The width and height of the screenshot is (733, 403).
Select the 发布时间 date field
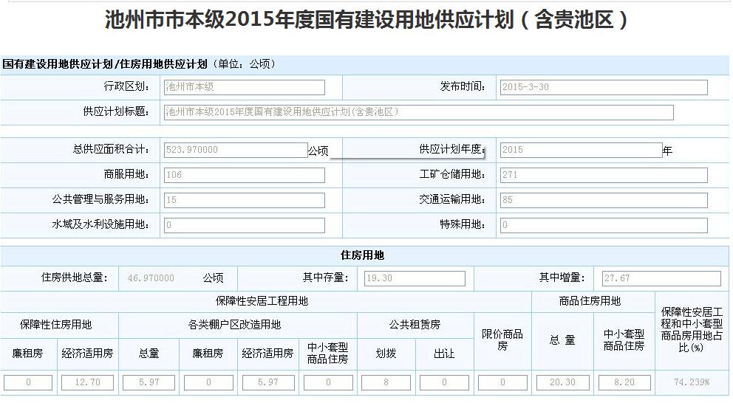[603, 87]
